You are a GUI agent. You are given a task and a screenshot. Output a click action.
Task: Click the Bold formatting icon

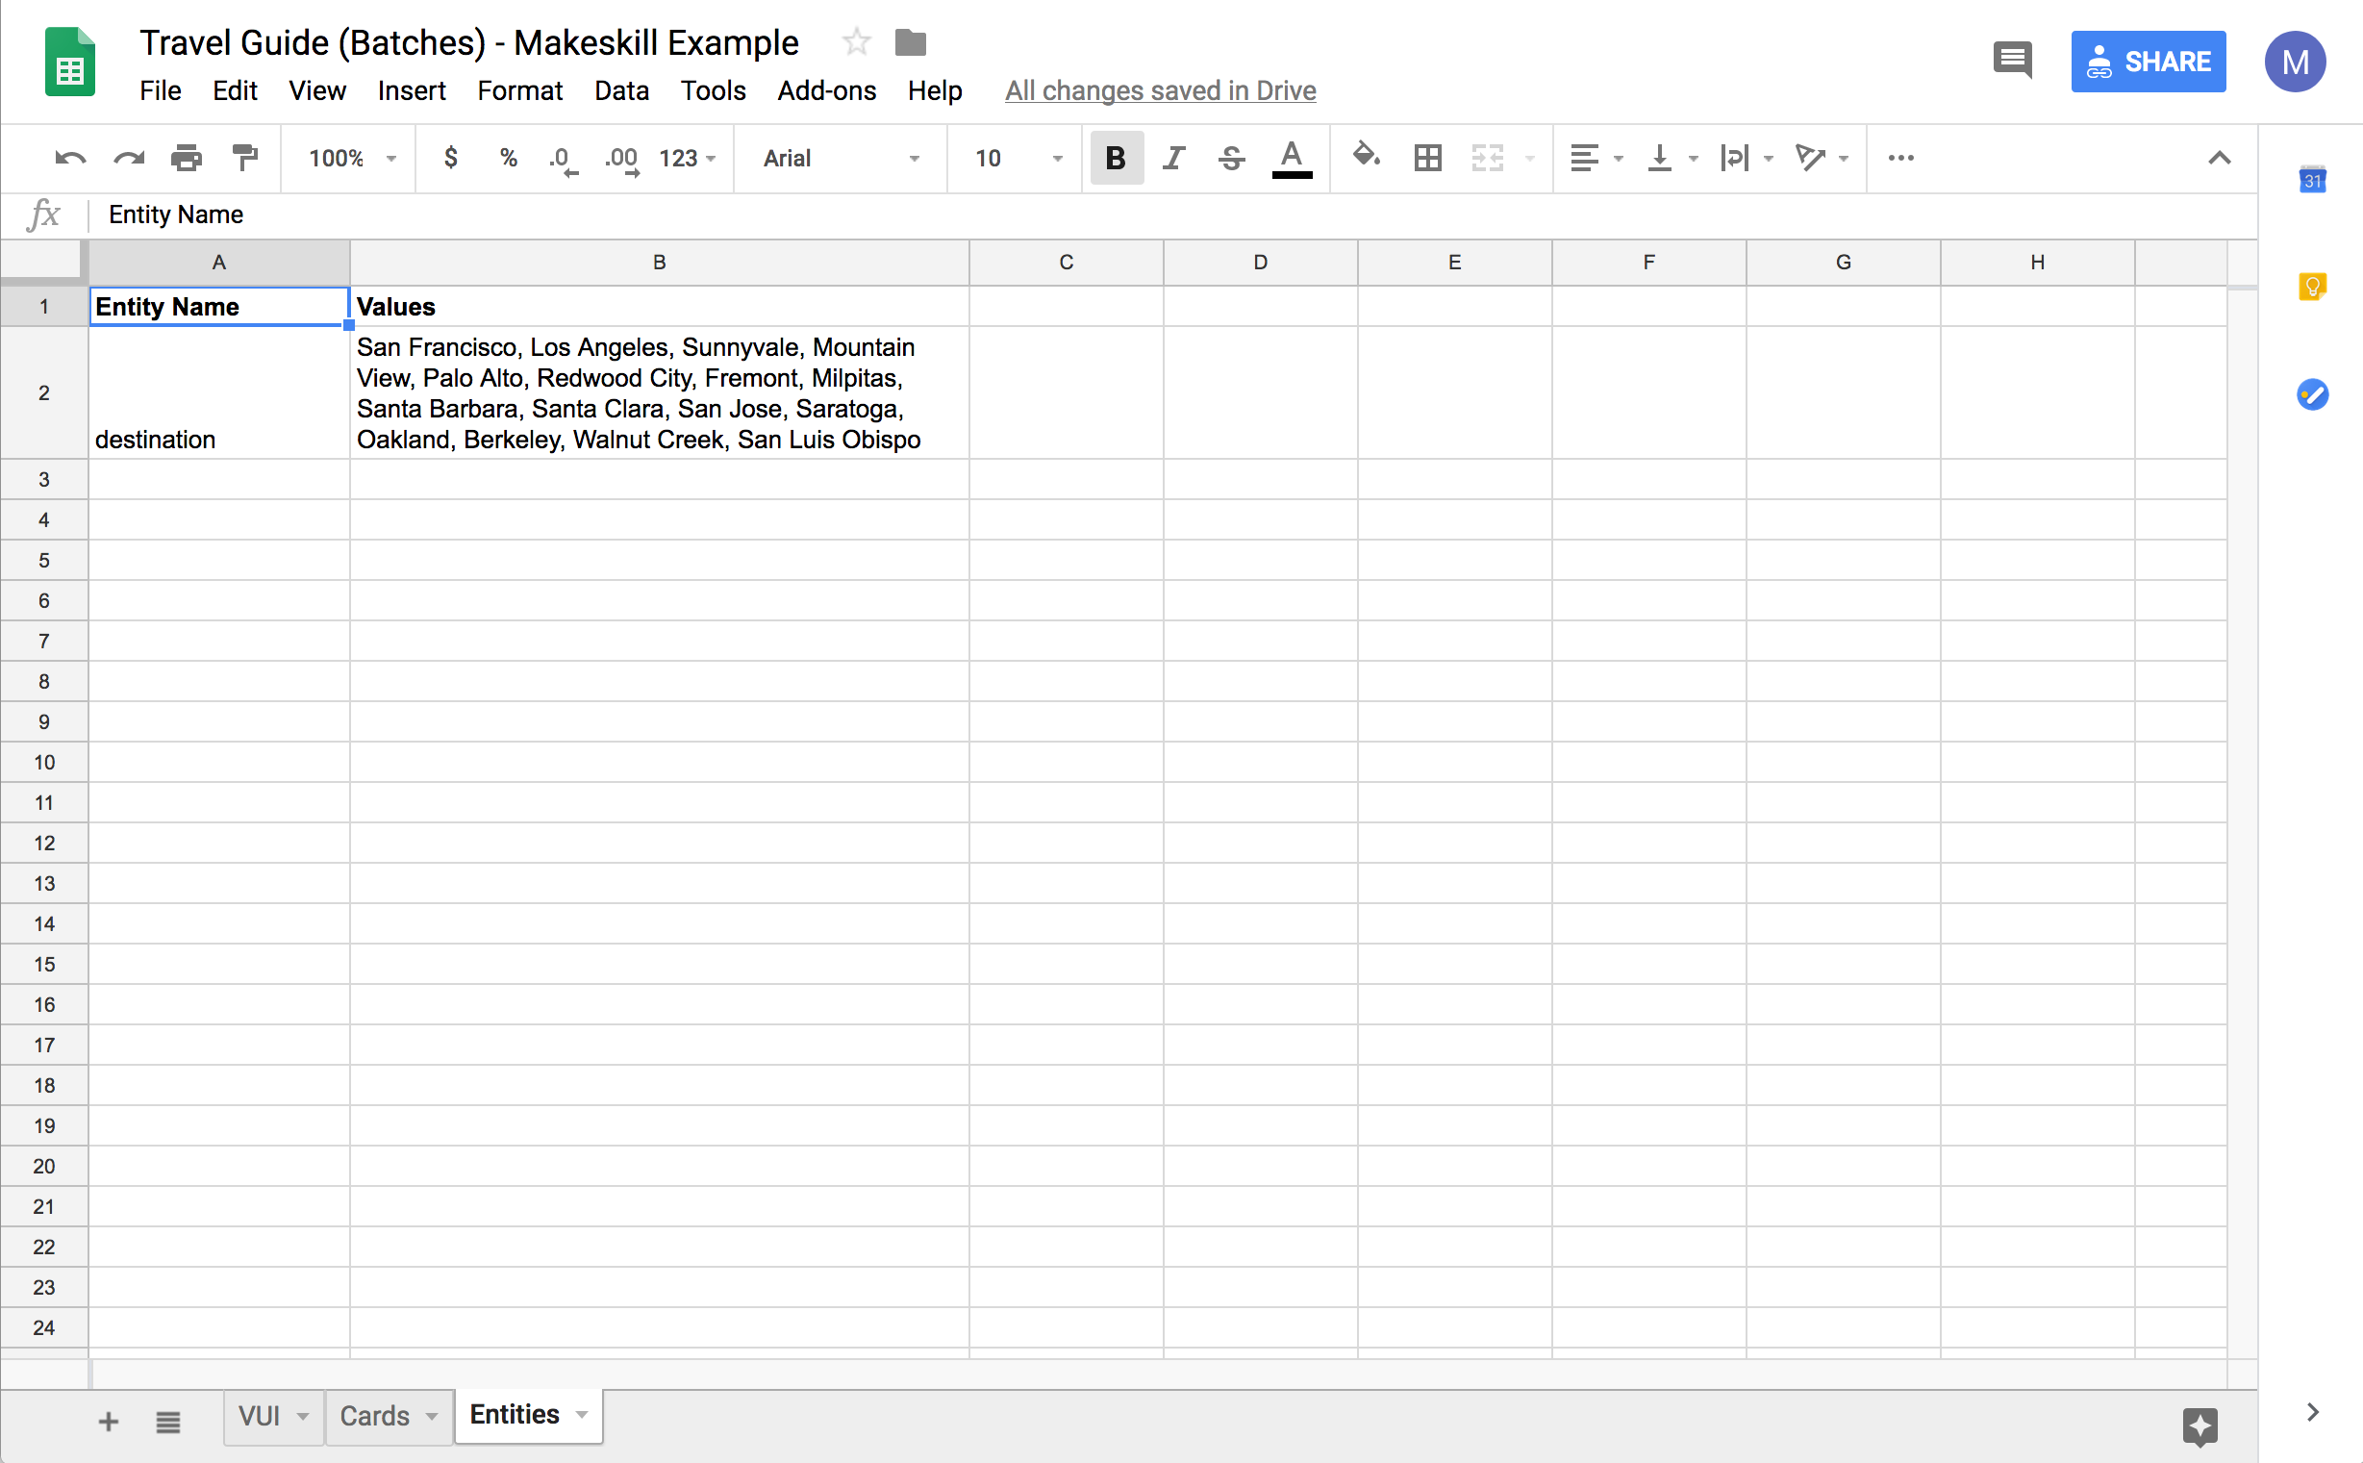pyautogui.click(x=1114, y=159)
